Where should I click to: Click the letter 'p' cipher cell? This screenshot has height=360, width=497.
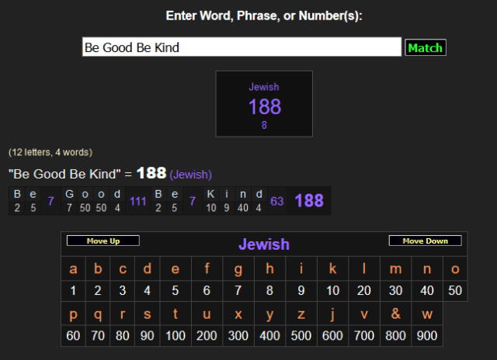click(x=74, y=313)
